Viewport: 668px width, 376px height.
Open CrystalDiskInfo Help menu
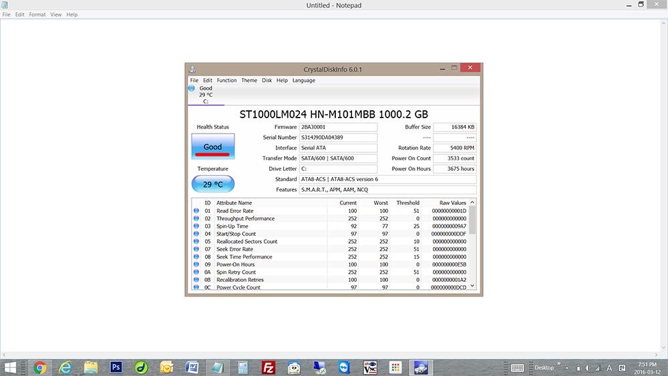(282, 80)
